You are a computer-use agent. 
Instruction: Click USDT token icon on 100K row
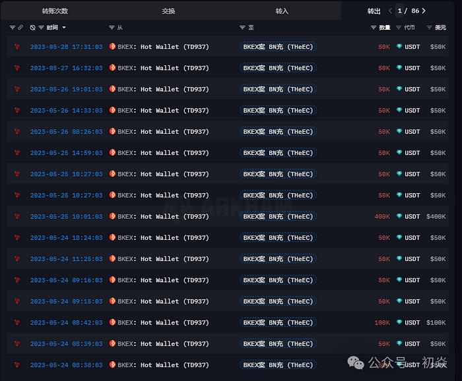(399, 322)
